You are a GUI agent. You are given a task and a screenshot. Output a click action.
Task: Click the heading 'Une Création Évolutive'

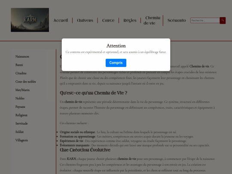click(85, 150)
